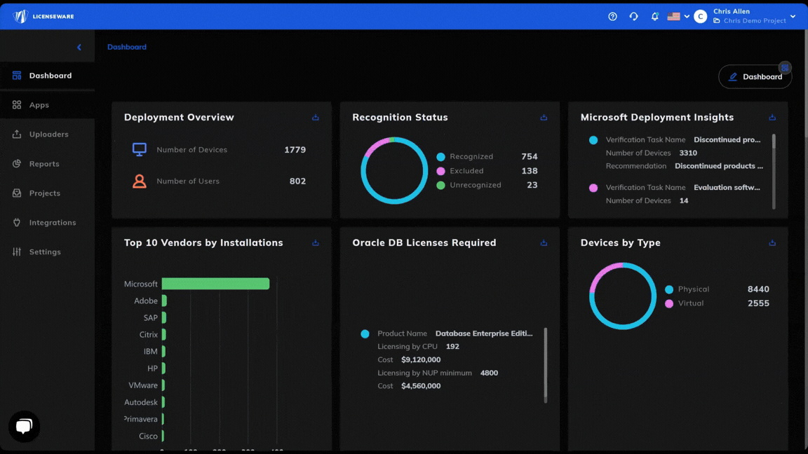Open Uploaders in the sidebar
The height and width of the screenshot is (454, 808).
point(48,135)
